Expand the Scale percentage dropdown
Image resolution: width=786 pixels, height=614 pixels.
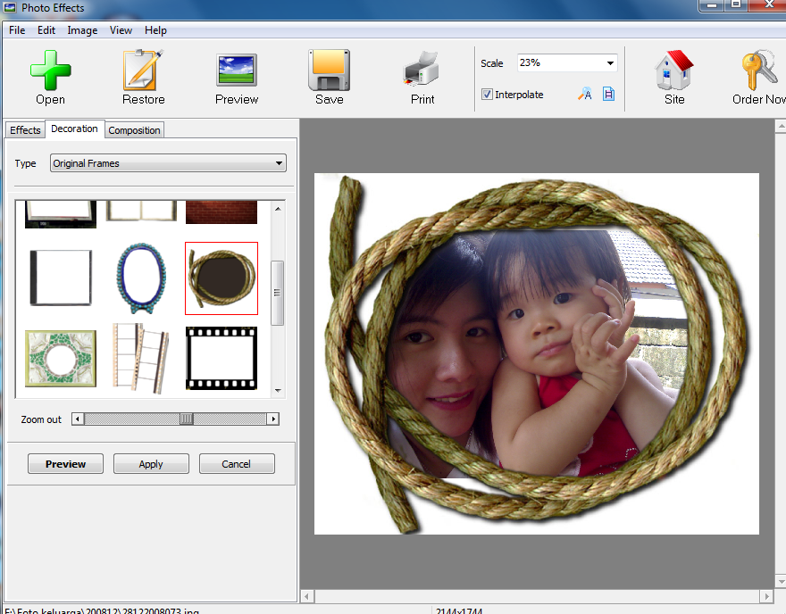click(x=610, y=63)
